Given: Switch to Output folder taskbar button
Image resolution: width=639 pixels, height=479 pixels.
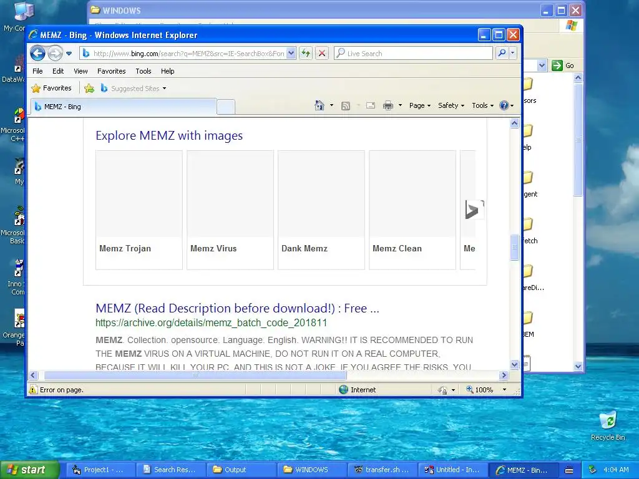Looking at the screenshot, I should point(240,470).
